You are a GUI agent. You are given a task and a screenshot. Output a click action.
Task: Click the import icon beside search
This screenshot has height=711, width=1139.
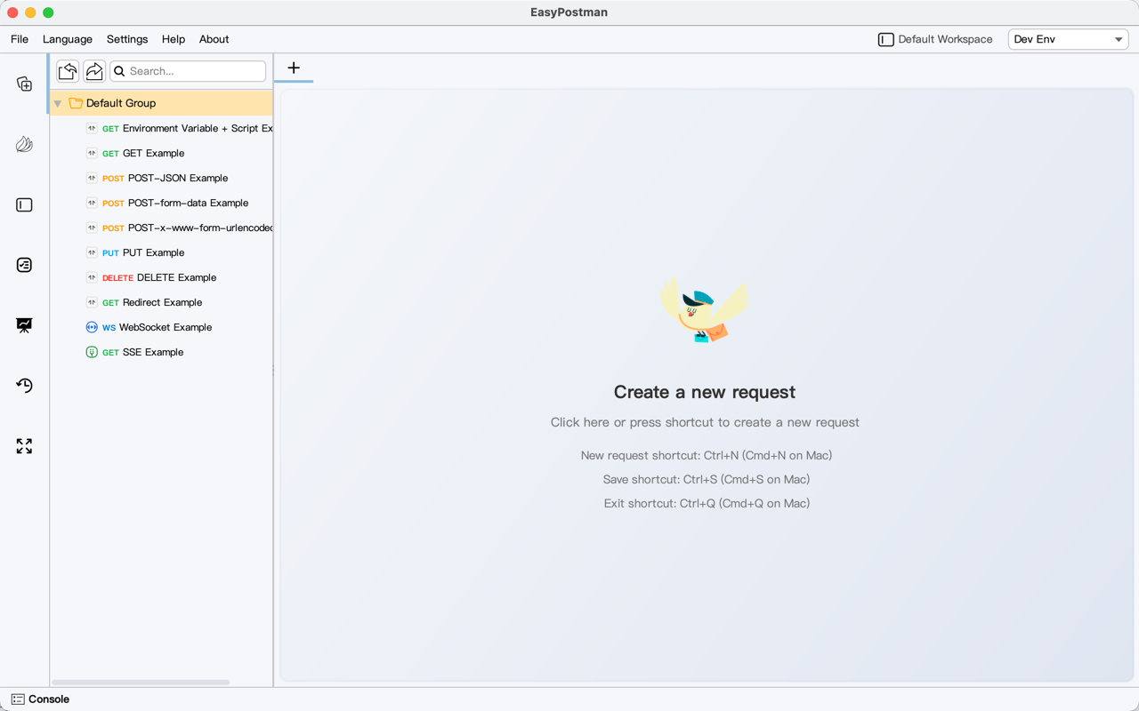pyautogui.click(x=68, y=71)
